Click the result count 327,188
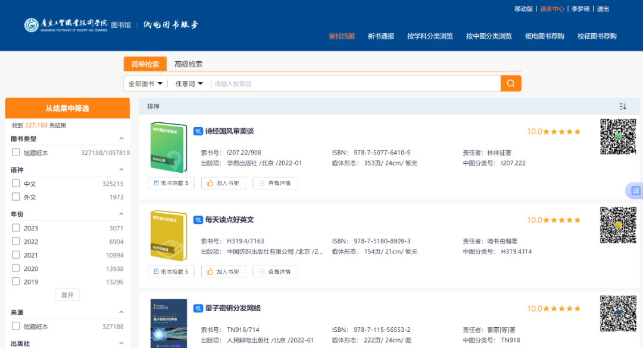643x348 pixels. pos(36,125)
